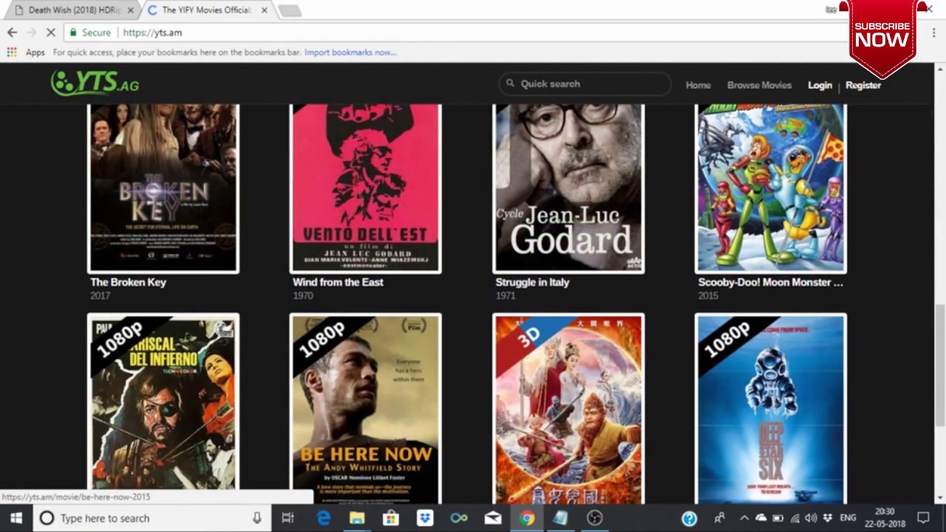Open the notepad-like taskbar app
Image resolution: width=946 pixels, height=532 pixels.
tap(561, 518)
